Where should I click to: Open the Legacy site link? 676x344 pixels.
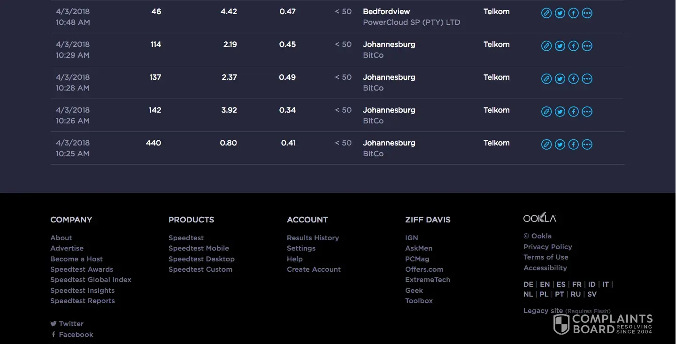point(543,311)
